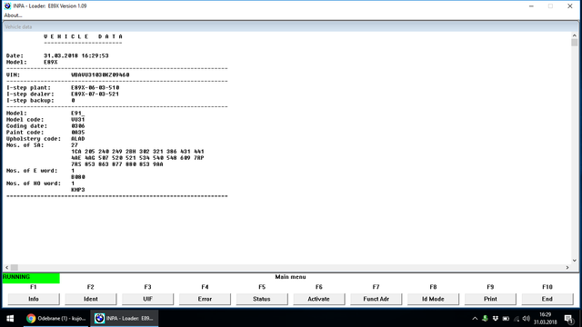Image resolution: width=582 pixels, height=327 pixels.
Task: Click the Vehicle data panel title
Action: (18, 26)
